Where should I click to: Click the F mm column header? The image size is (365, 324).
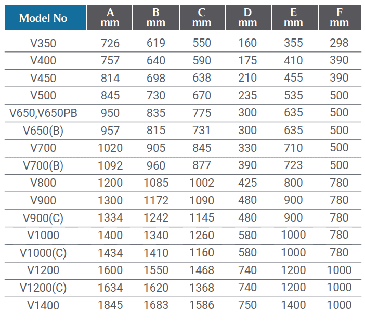point(340,18)
